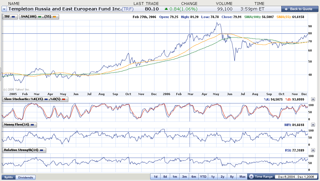Click the (TRF) ticker symbol link

pos(127,9)
